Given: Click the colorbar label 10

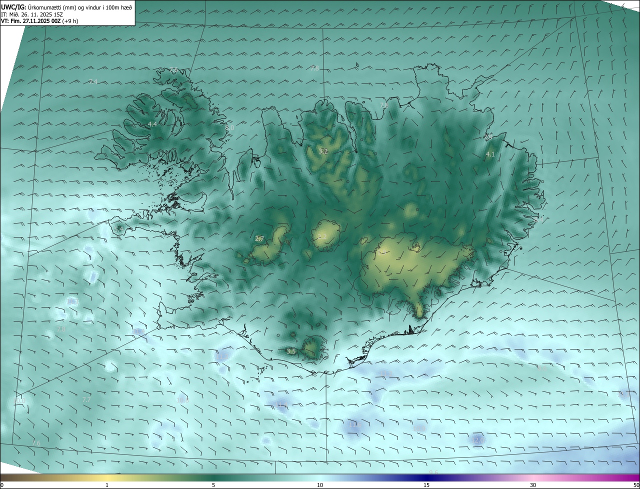Looking at the screenshot, I should 320,485.
